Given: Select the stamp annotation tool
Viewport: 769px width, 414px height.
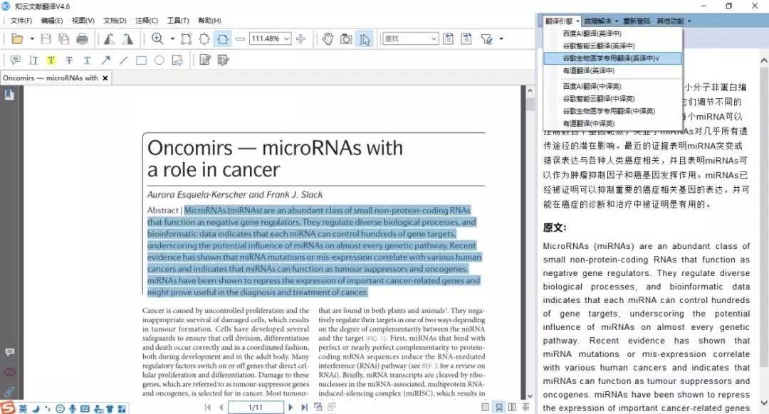Looking at the screenshot, I should pos(177,60).
